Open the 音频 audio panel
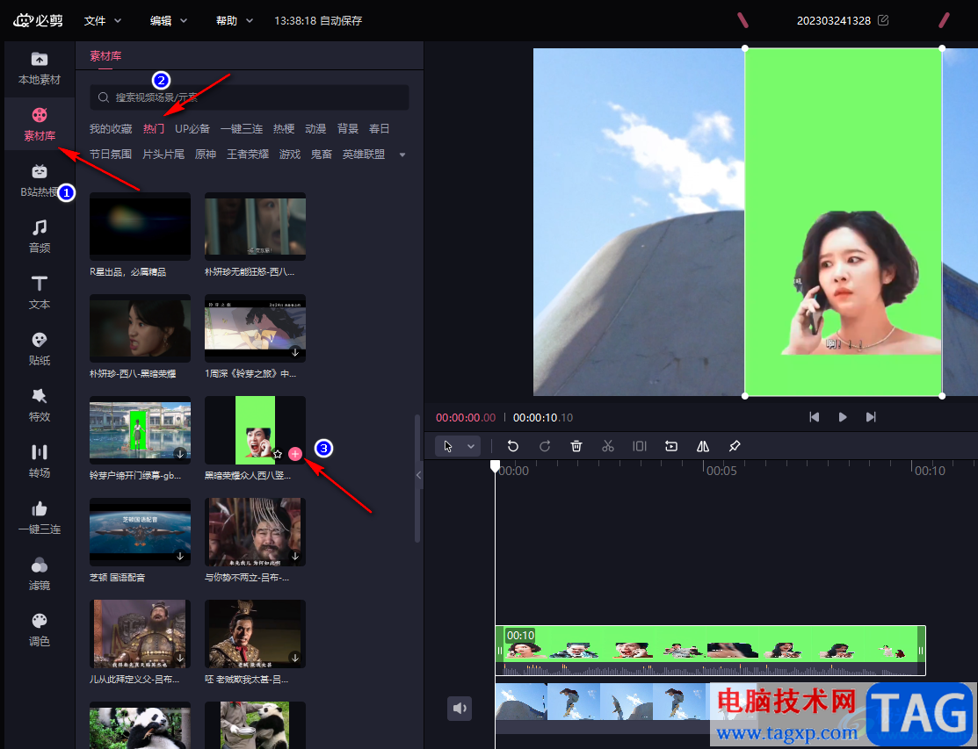The image size is (978, 749). [x=40, y=236]
